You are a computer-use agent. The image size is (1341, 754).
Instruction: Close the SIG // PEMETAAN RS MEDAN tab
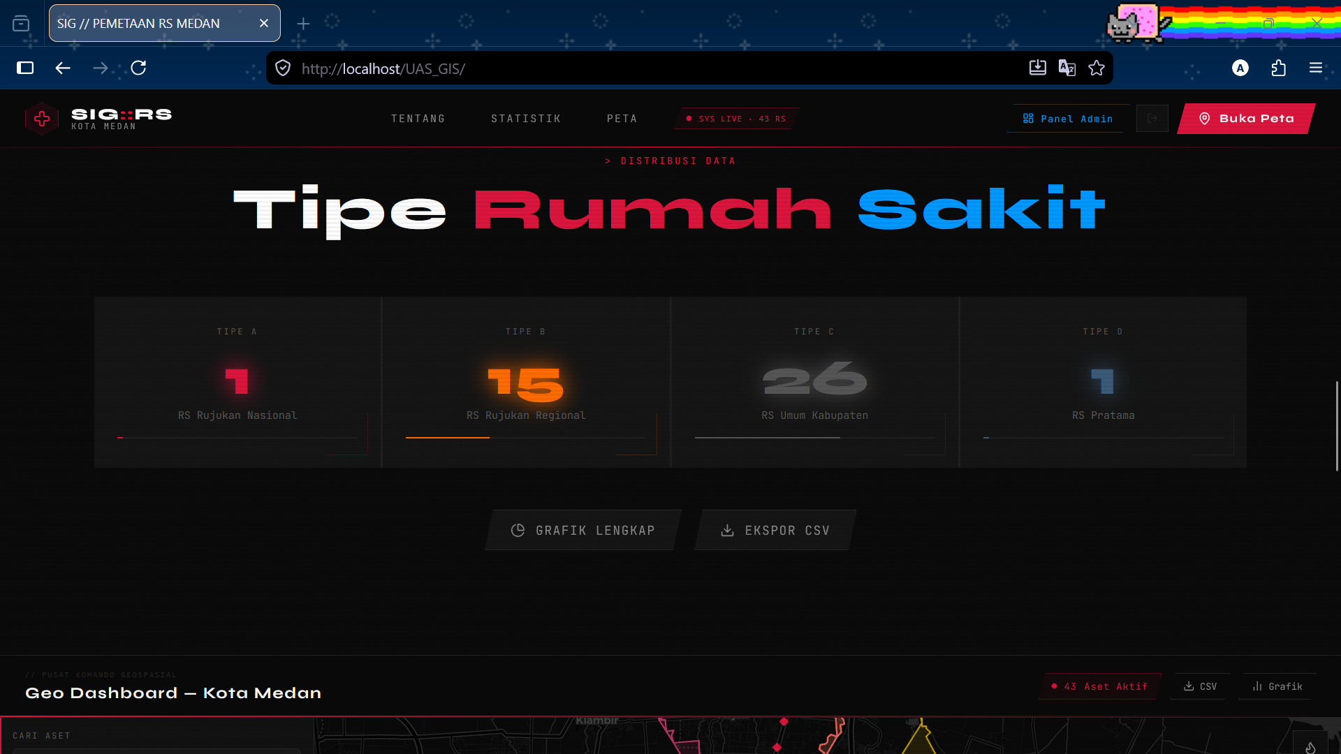pyautogui.click(x=264, y=23)
